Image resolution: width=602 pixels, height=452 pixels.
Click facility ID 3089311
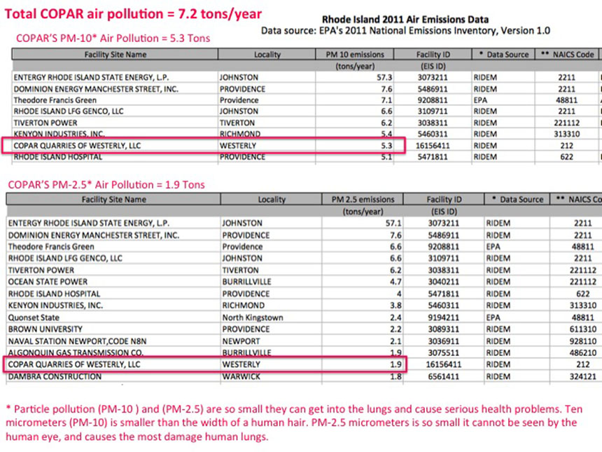pyautogui.click(x=443, y=329)
